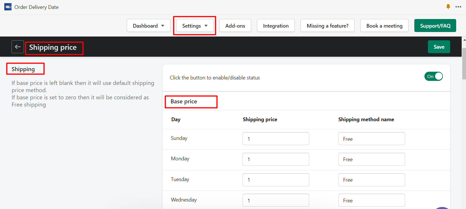Click the Order Delivery Date app icon
The width and height of the screenshot is (466, 209).
click(8, 7)
